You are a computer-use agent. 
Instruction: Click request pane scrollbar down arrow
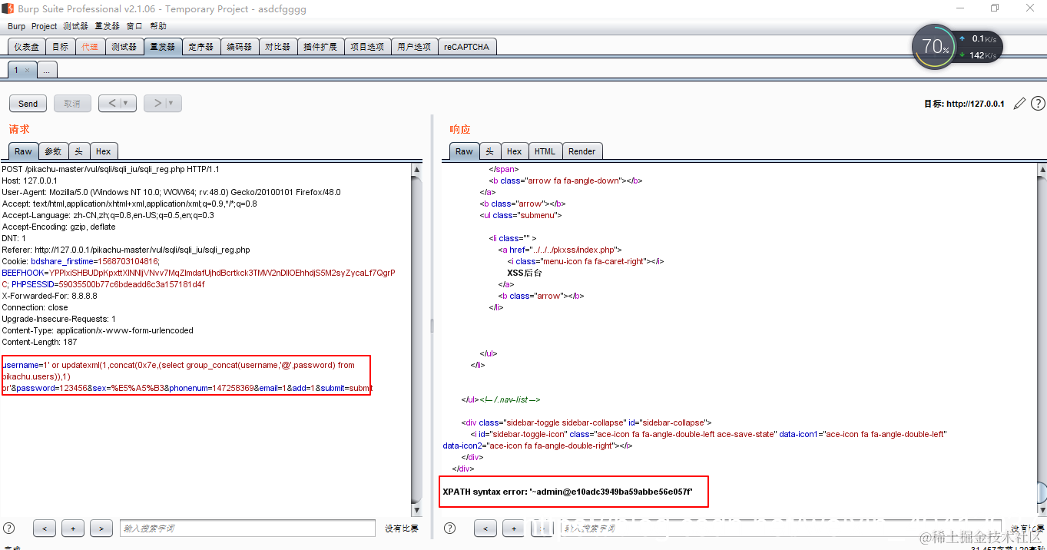point(417,509)
